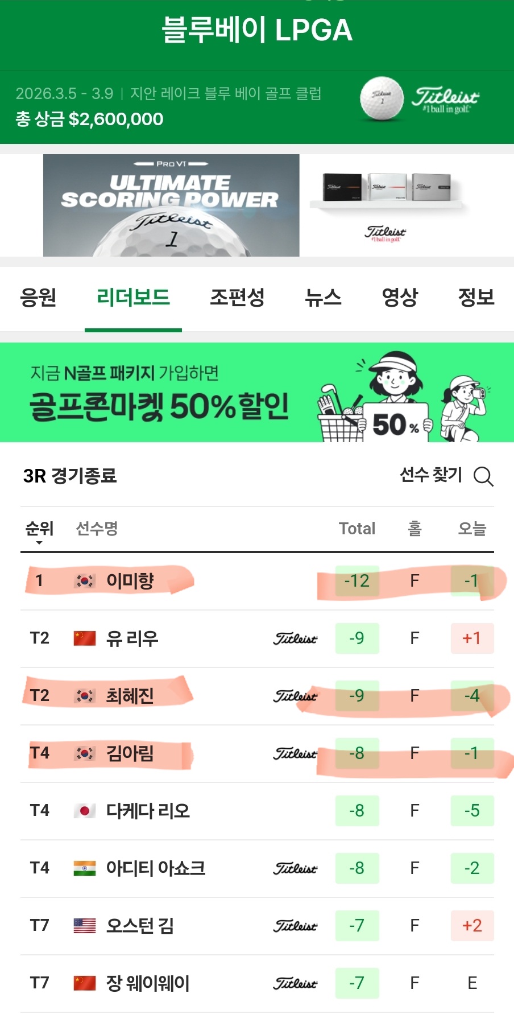The image size is (514, 1014).
Task: Click USA flag beside 오스틴 김
Action: coord(85,926)
